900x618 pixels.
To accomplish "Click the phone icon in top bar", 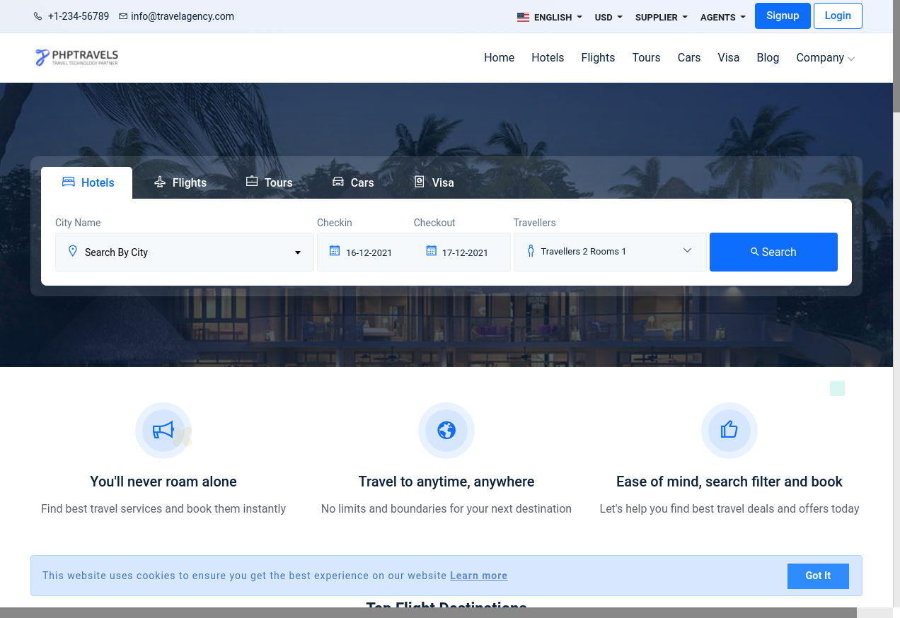I will click(38, 16).
